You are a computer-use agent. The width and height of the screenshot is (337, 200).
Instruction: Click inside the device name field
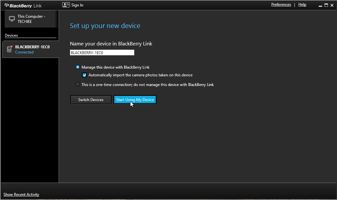102,52
